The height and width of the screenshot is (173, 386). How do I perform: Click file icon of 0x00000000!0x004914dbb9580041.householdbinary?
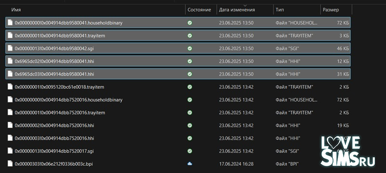pyautogui.click(x=10, y=23)
